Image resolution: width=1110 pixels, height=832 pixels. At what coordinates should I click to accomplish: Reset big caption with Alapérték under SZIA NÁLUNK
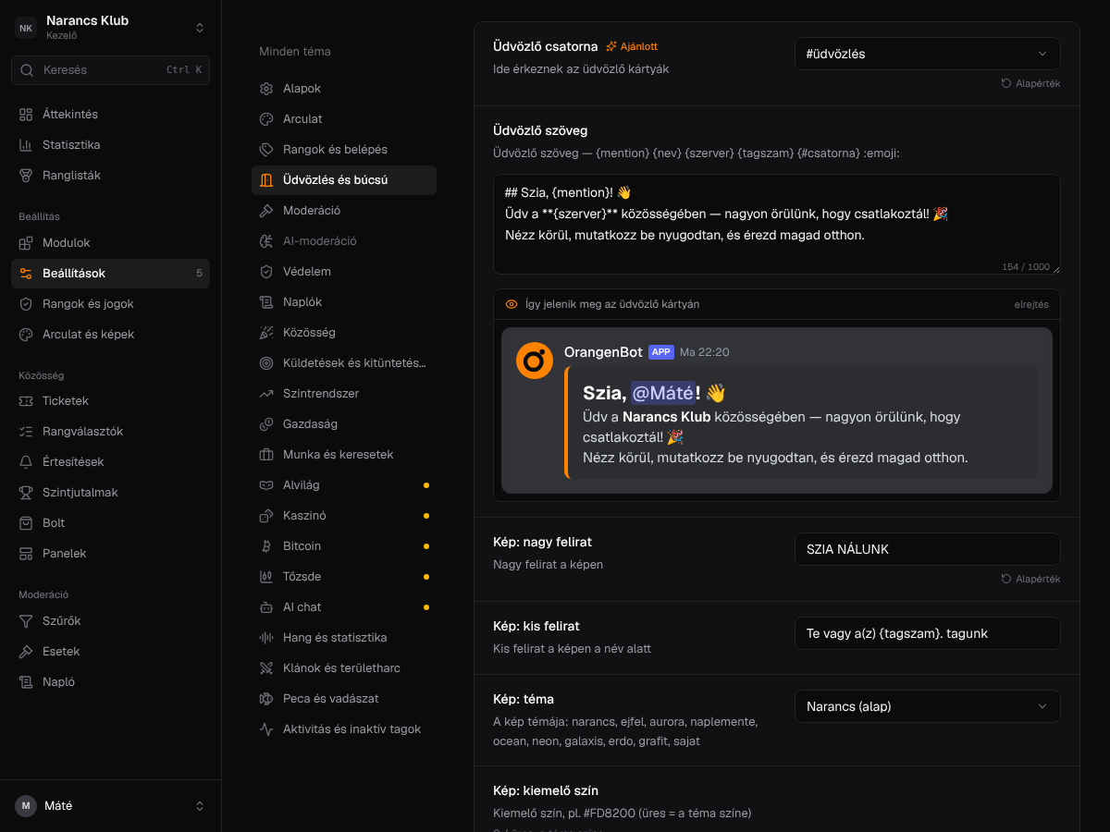pyautogui.click(x=1030, y=579)
